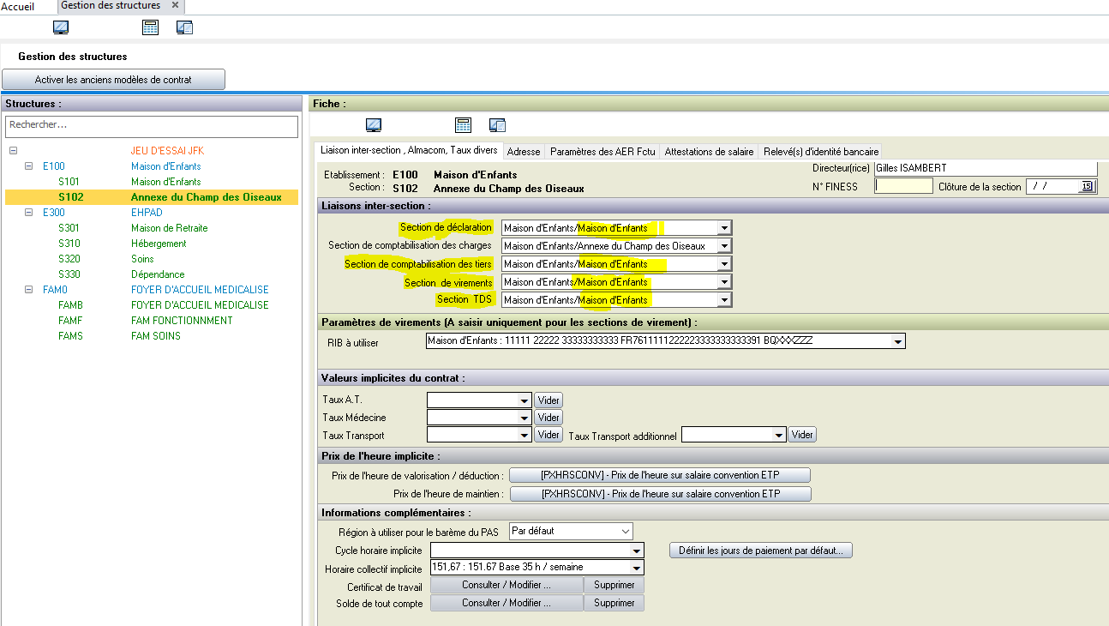
Task: Open the Section de virements dropdown
Action: [x=724, y=282]
